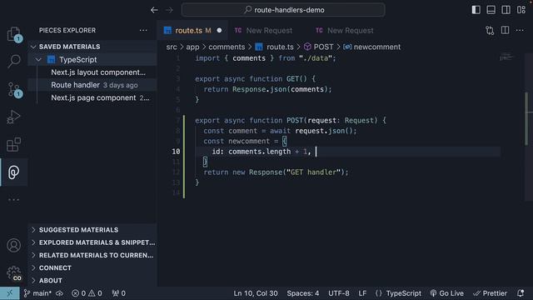Change the Spaces: 4 indentation setting
Viewport: 533px width, 300px height.
tap(302, 293)
